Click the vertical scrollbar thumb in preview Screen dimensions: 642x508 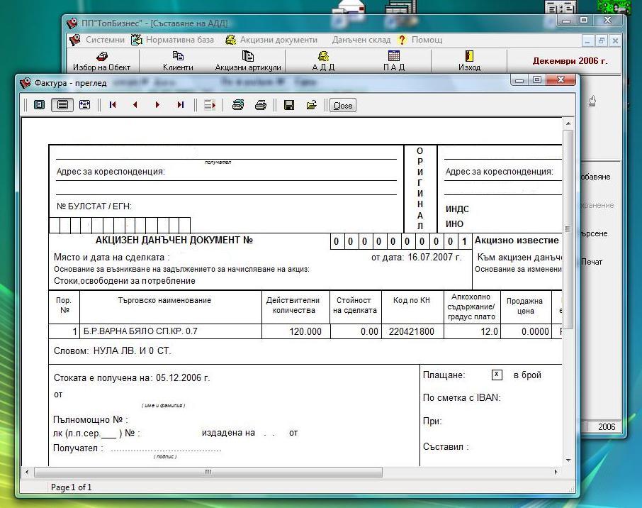click(x=568, y=228)
